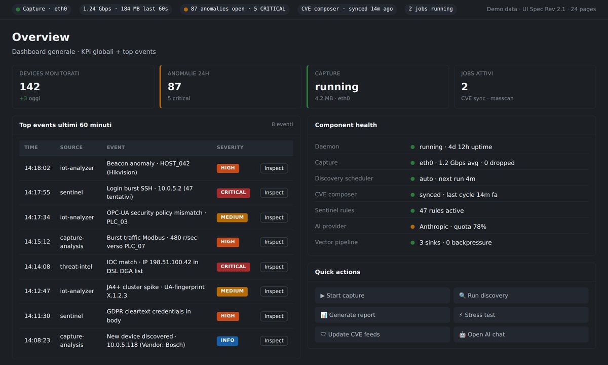Click 'eth0 · 1.2 Gbps avg · 0 dropped' value
The width and height of the screenshot is (608, 365).
467,163
